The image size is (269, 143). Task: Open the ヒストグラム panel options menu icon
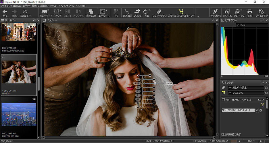[263, 20]
